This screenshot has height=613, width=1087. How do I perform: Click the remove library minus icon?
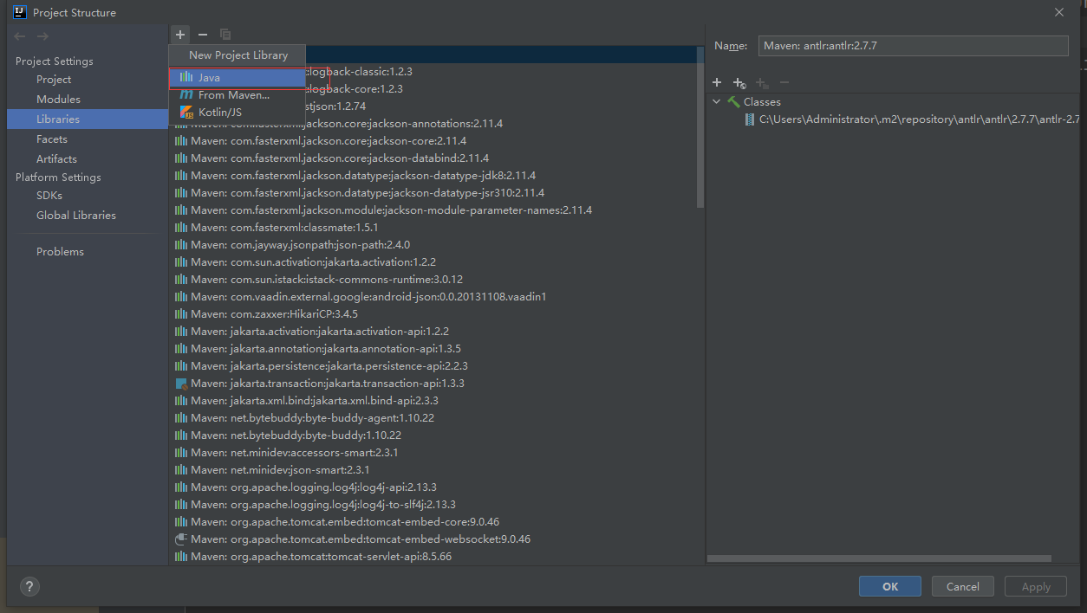pyautogui.click(x=202, y=34)
